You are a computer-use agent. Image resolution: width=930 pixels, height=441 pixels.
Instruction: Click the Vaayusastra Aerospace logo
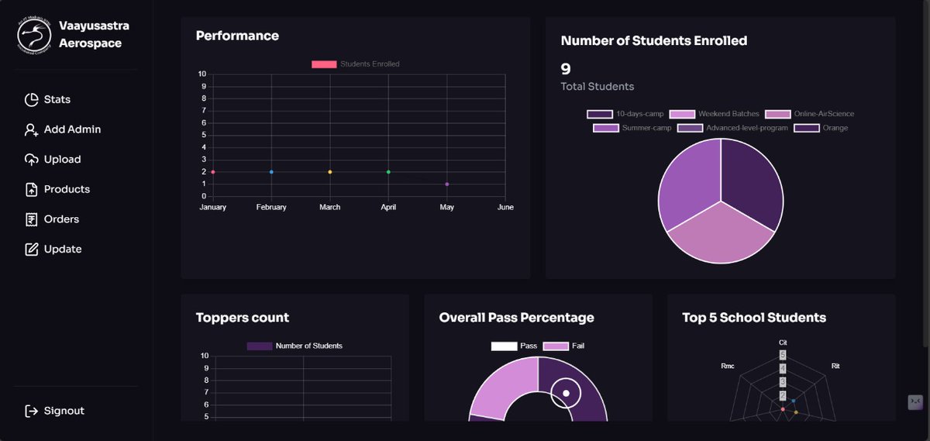(34, 34)
